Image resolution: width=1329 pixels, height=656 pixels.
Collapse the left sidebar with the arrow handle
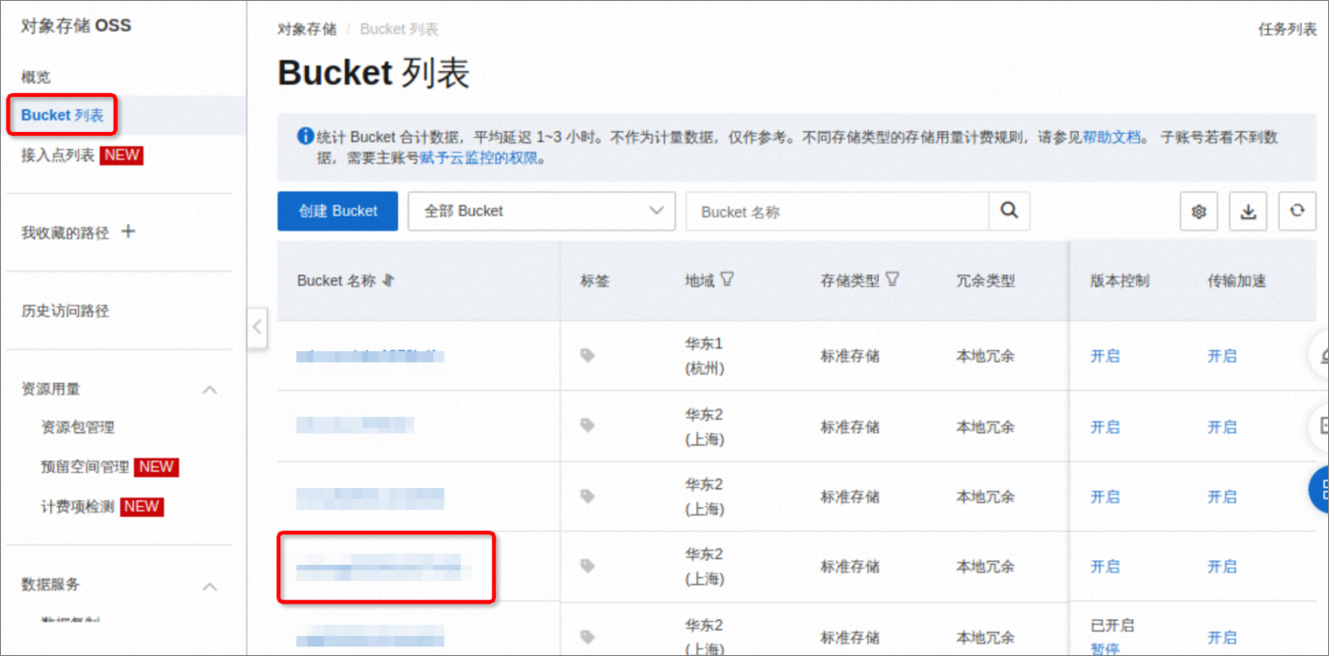pyautogui.click(x=256, y=328)
